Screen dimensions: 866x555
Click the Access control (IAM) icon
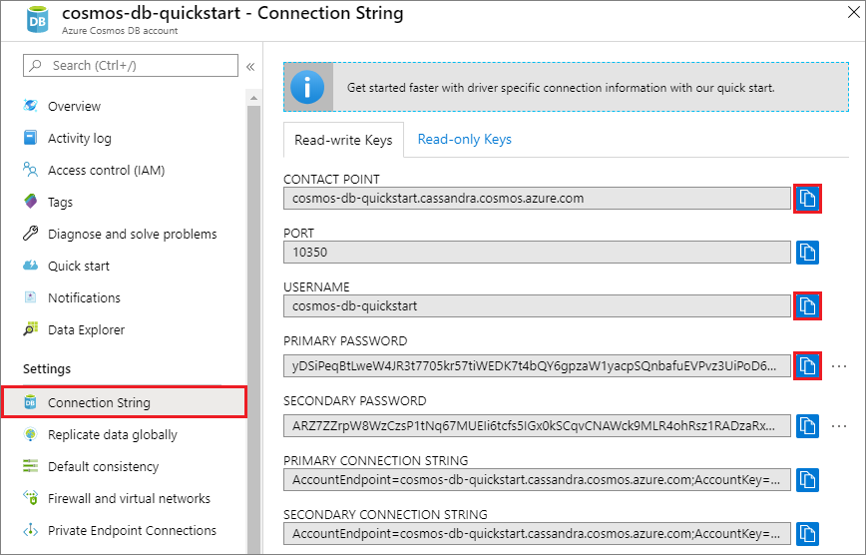pyautogui.click(x=30, y=169)
